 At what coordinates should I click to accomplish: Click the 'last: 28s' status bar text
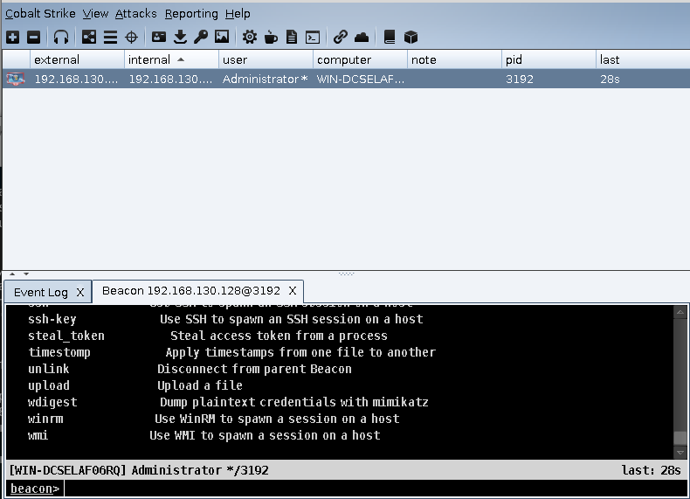pyautogui.click(x=651, y=470)
